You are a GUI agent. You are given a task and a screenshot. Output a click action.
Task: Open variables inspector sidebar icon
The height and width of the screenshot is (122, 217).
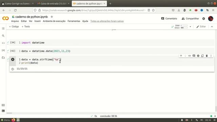(3, 50)
